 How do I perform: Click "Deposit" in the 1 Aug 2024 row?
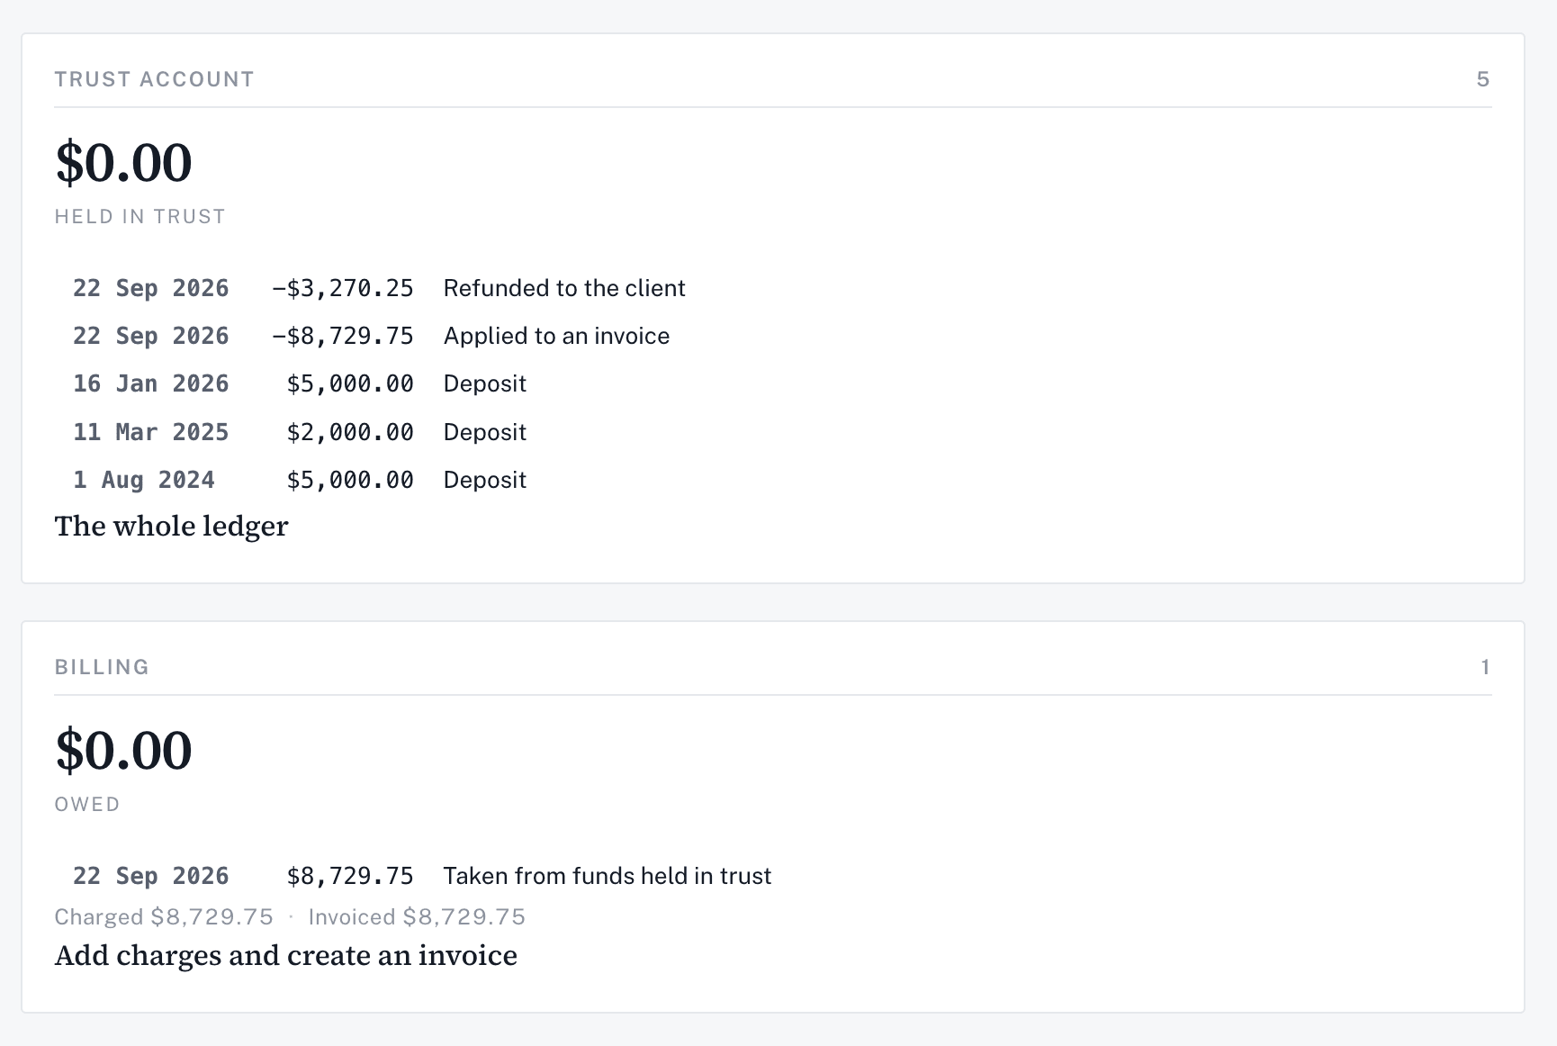tap(485, 480)
